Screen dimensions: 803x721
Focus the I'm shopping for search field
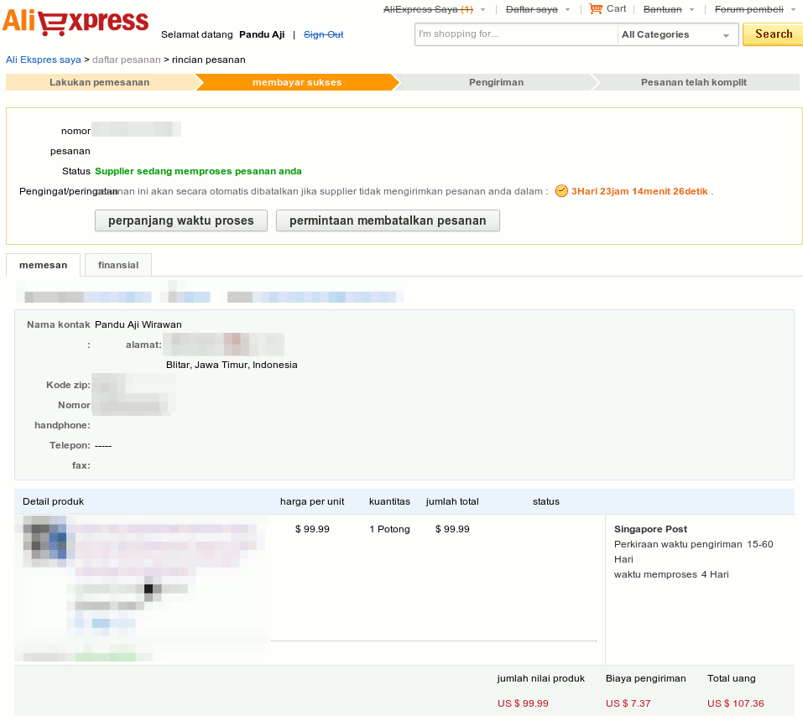pos(516,34)
